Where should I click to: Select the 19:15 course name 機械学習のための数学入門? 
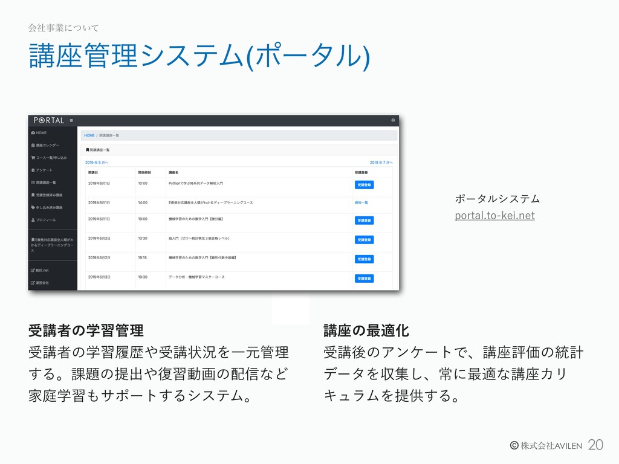coord(203,257)
